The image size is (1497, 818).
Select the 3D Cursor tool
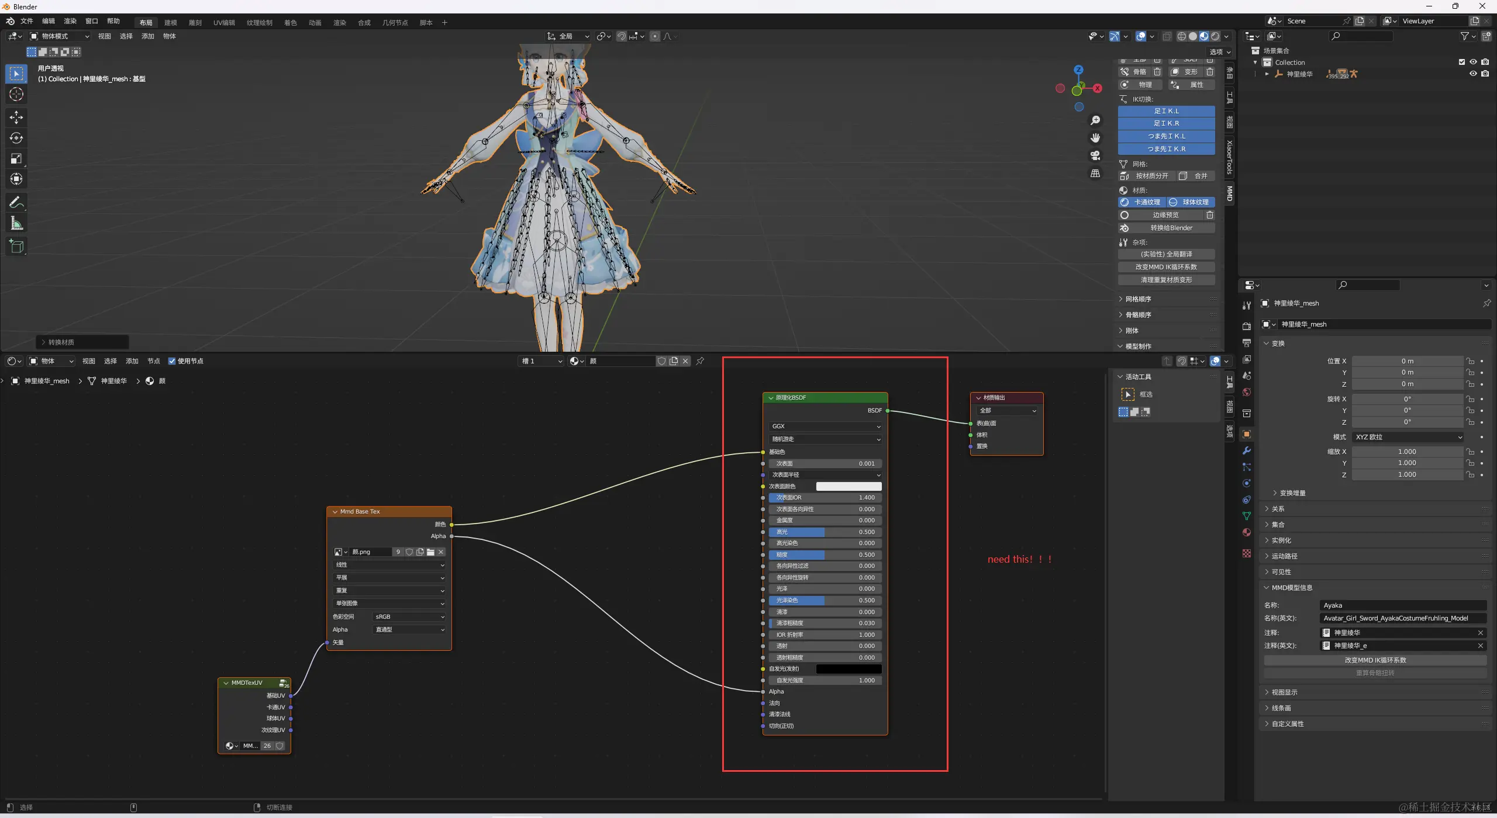(x=16, y=94)
